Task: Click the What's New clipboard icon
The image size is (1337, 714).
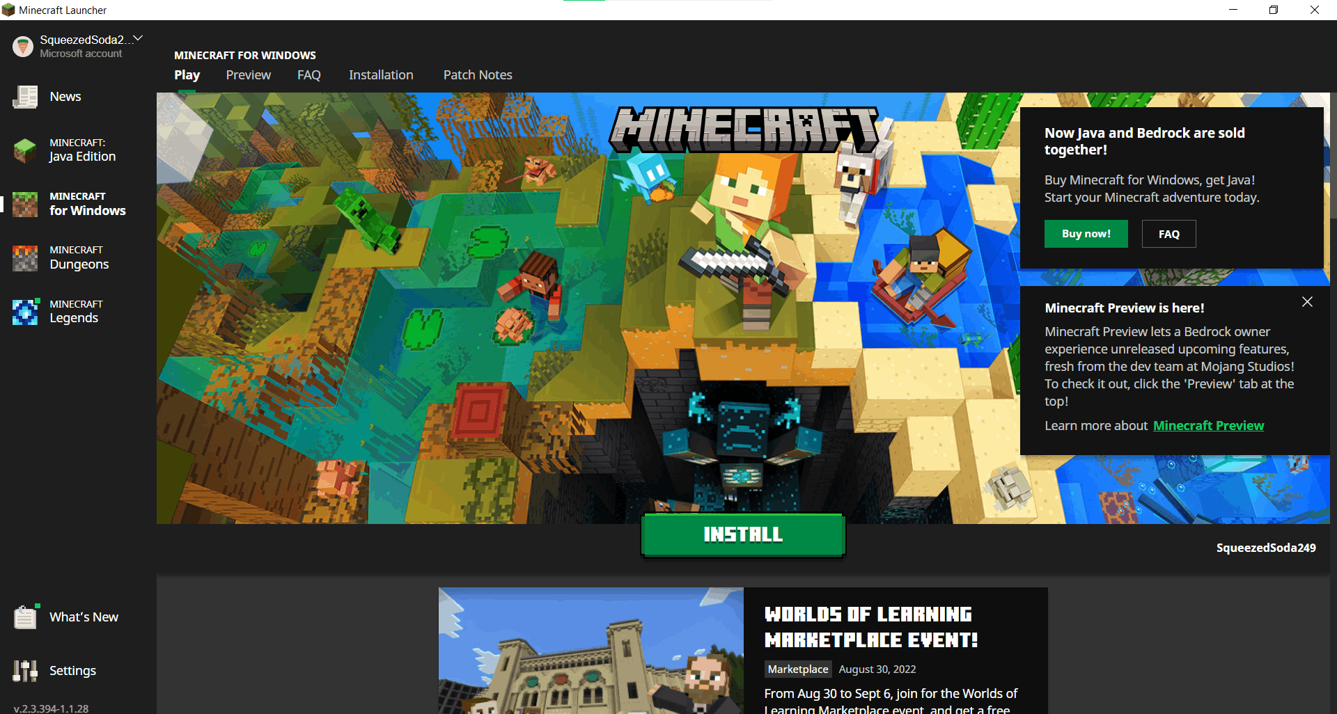Action: coord(25,617)
